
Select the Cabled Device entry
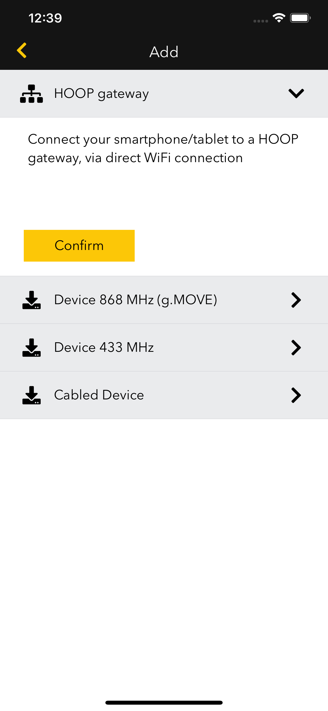coord(99,395)
